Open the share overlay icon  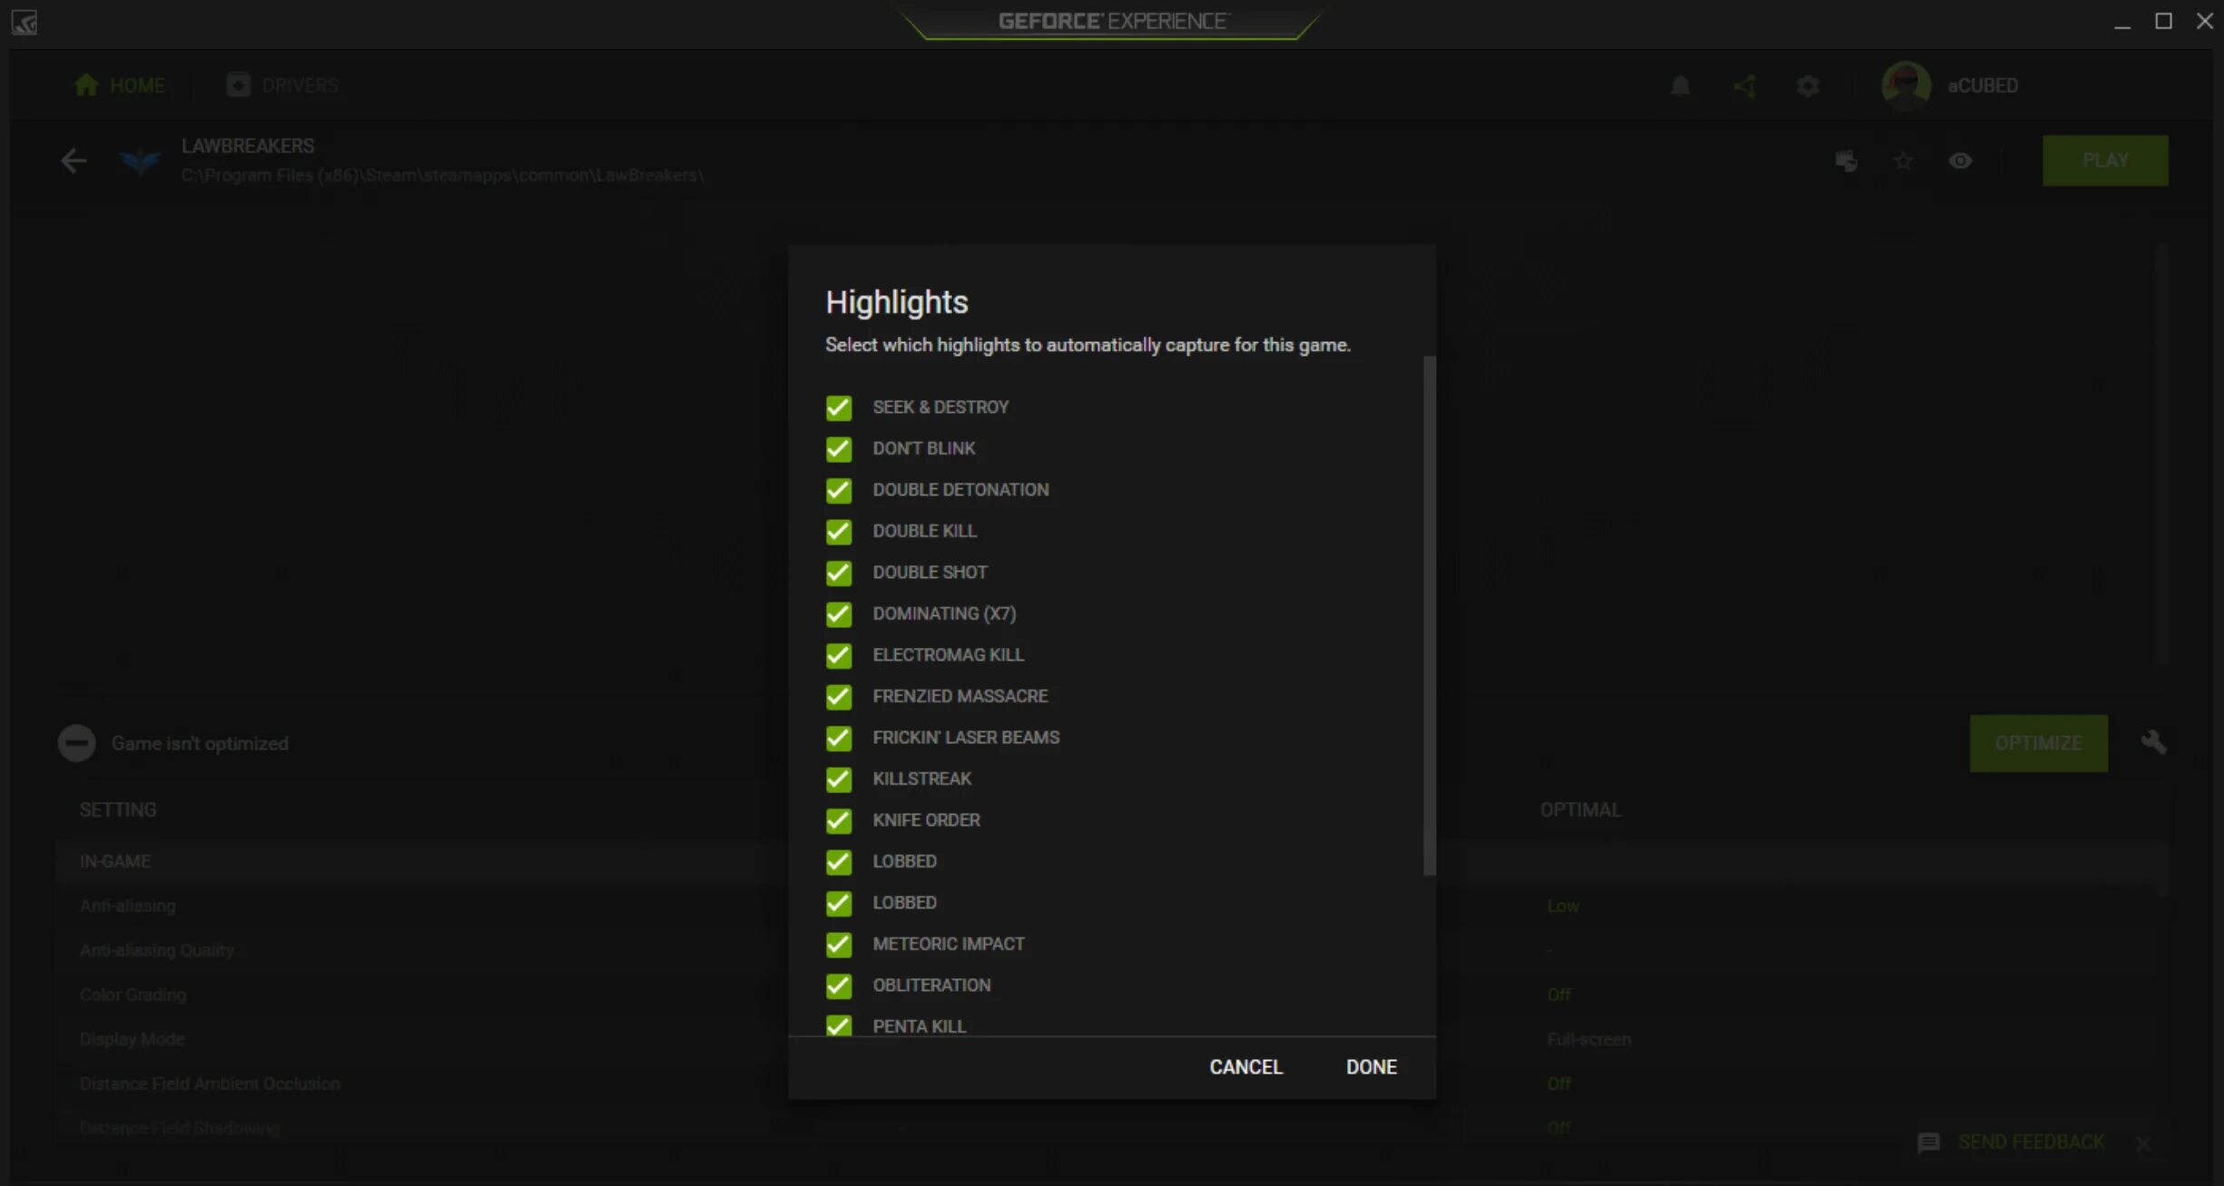[1744, 85]
